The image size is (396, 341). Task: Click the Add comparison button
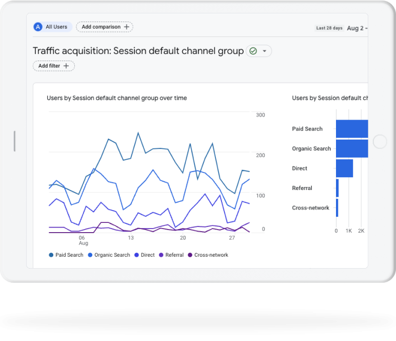pyautogui.click(x=104, y=27)
